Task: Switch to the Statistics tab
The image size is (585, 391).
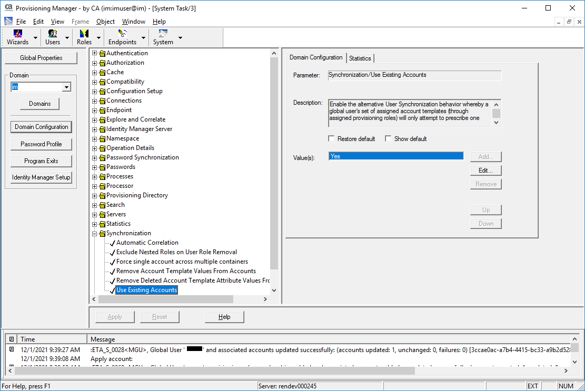Action: pyautogui.click(x=360, y=58)
